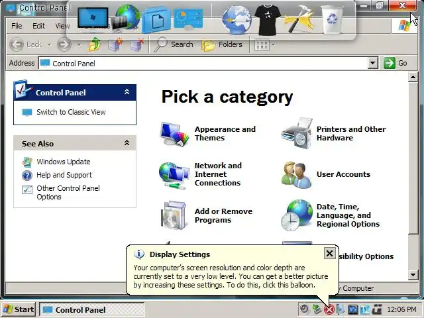Click the gray speaker tray icon

[x=305, y=309]
